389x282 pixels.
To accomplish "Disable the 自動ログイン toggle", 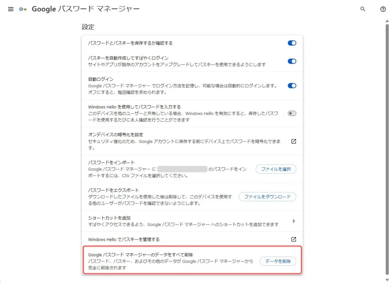I will [291, 86].
